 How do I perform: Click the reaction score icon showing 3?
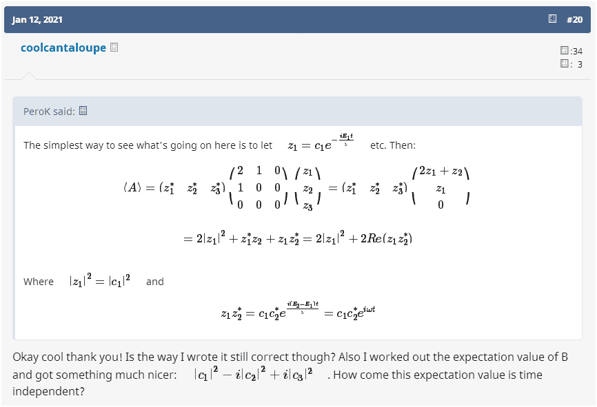coord(565,64)
